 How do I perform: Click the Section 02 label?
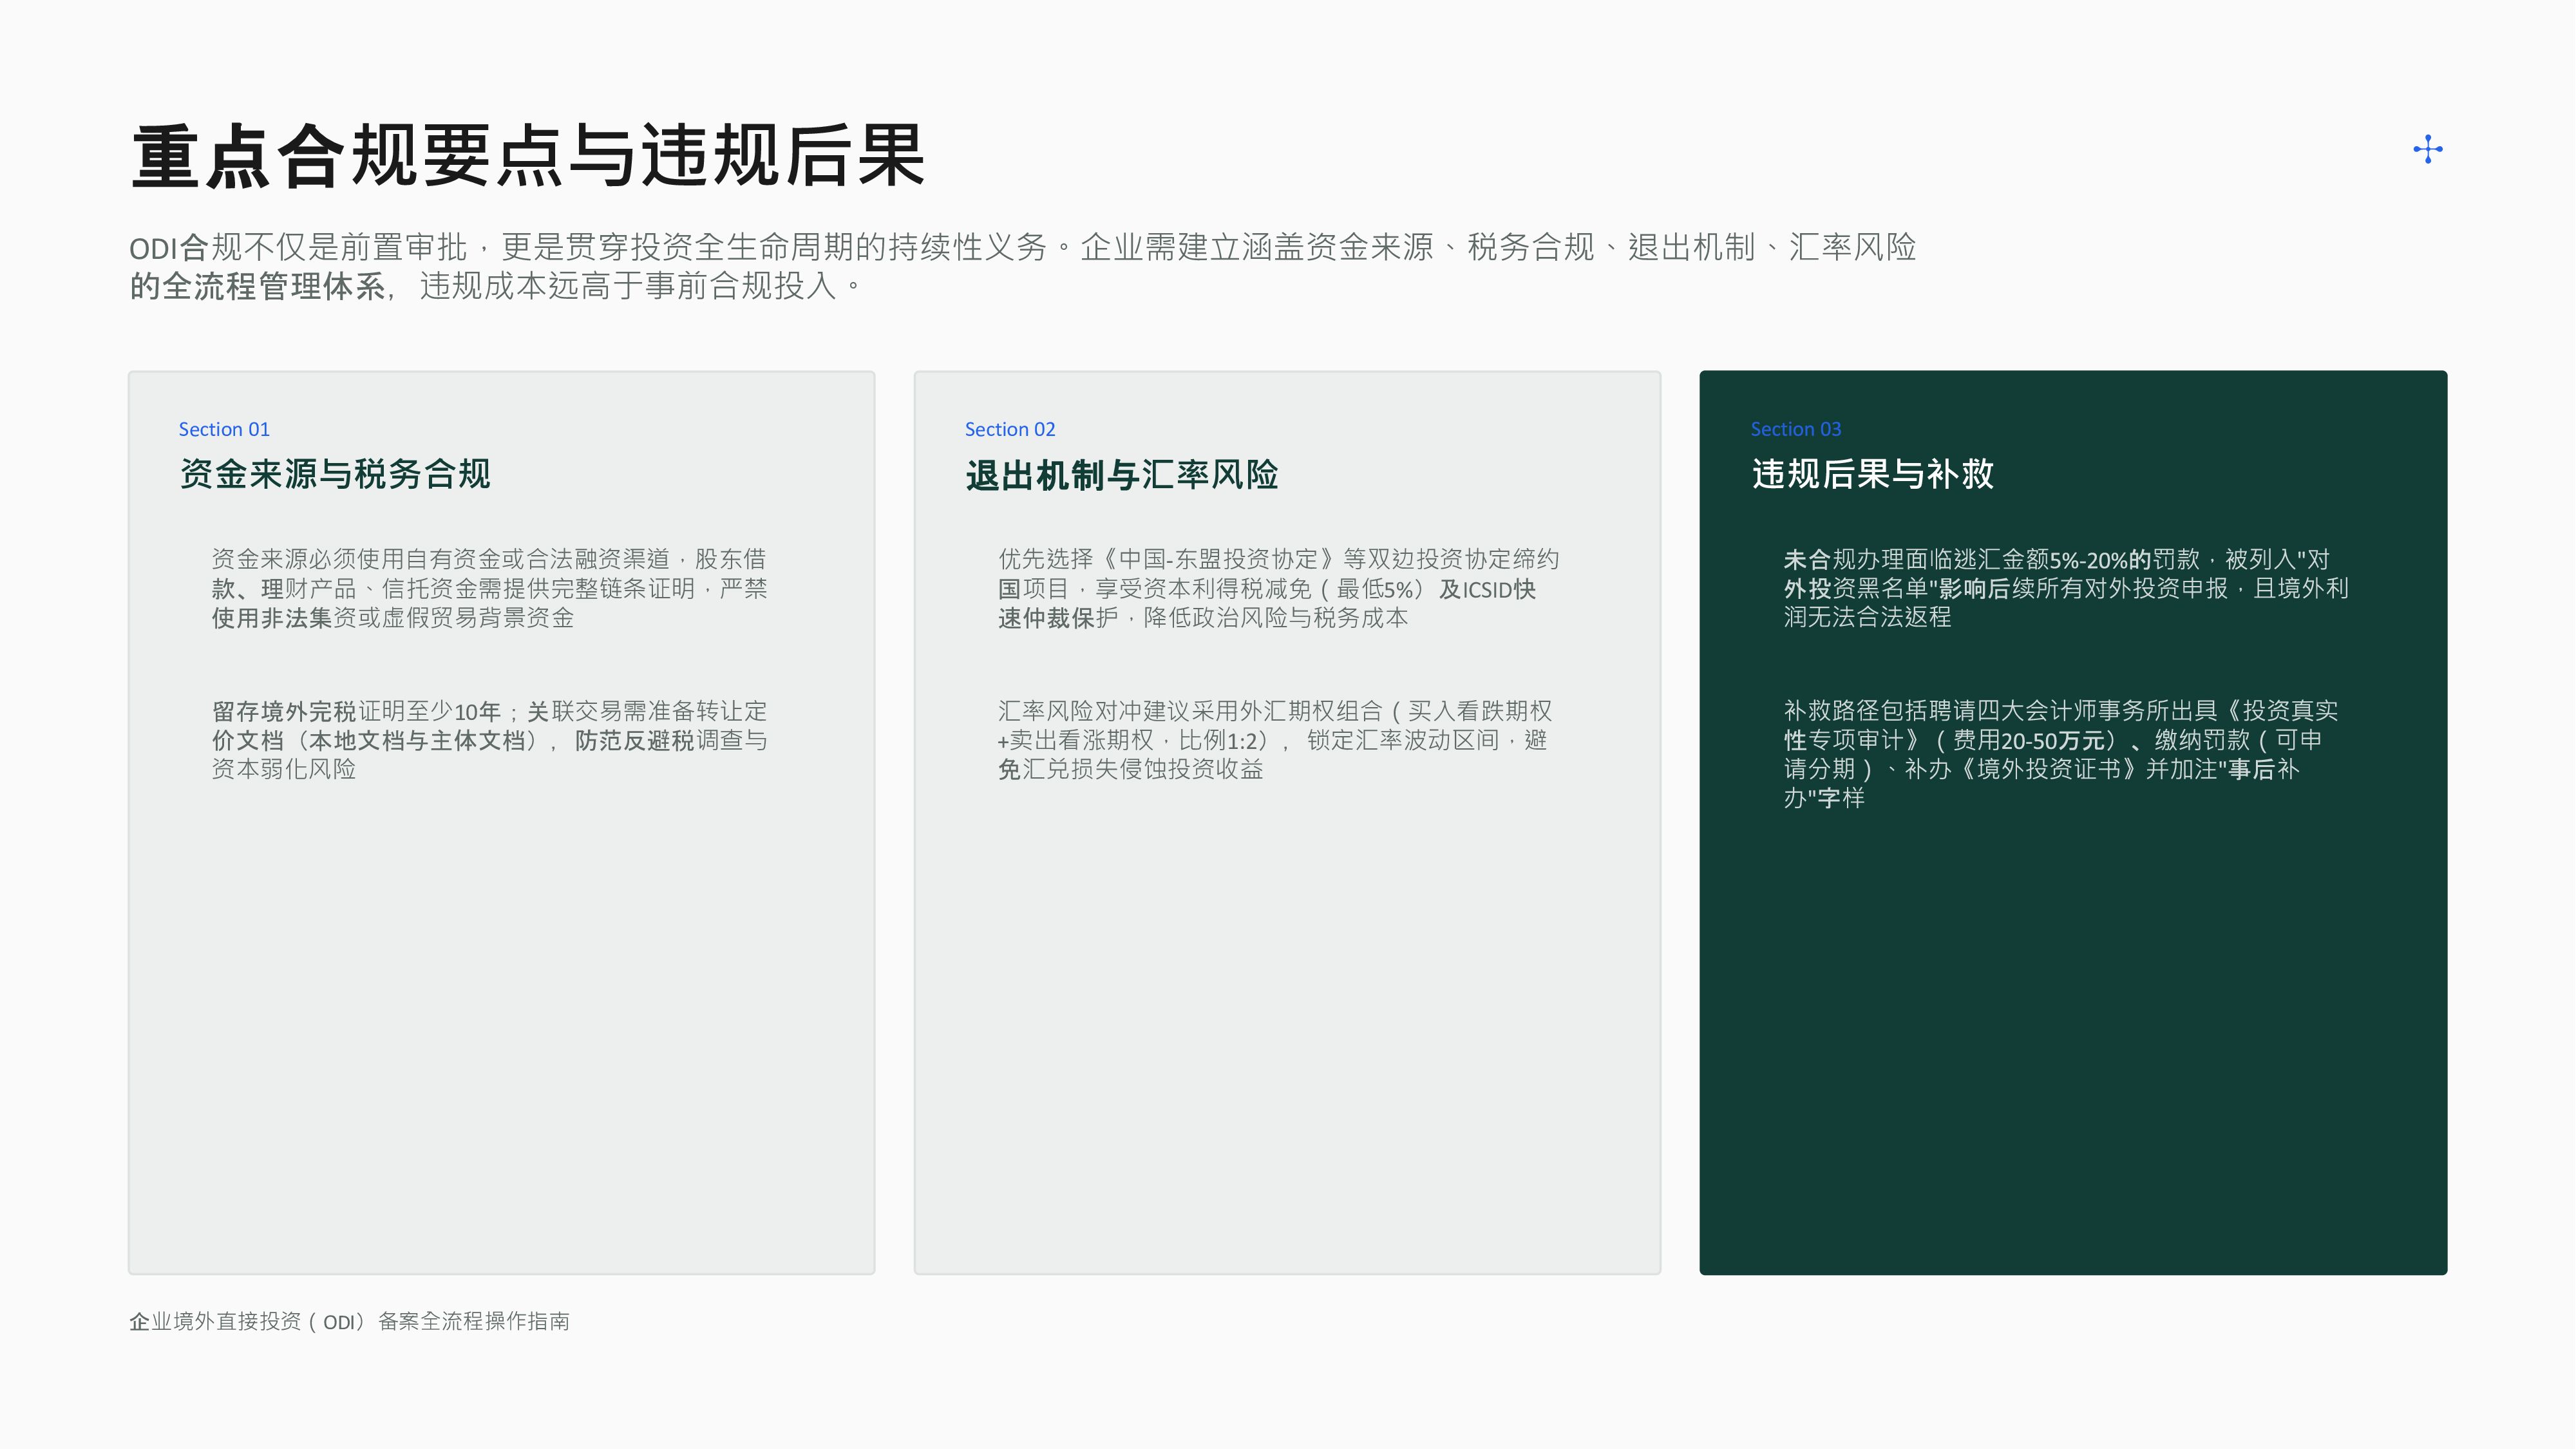coord(1010,429)
